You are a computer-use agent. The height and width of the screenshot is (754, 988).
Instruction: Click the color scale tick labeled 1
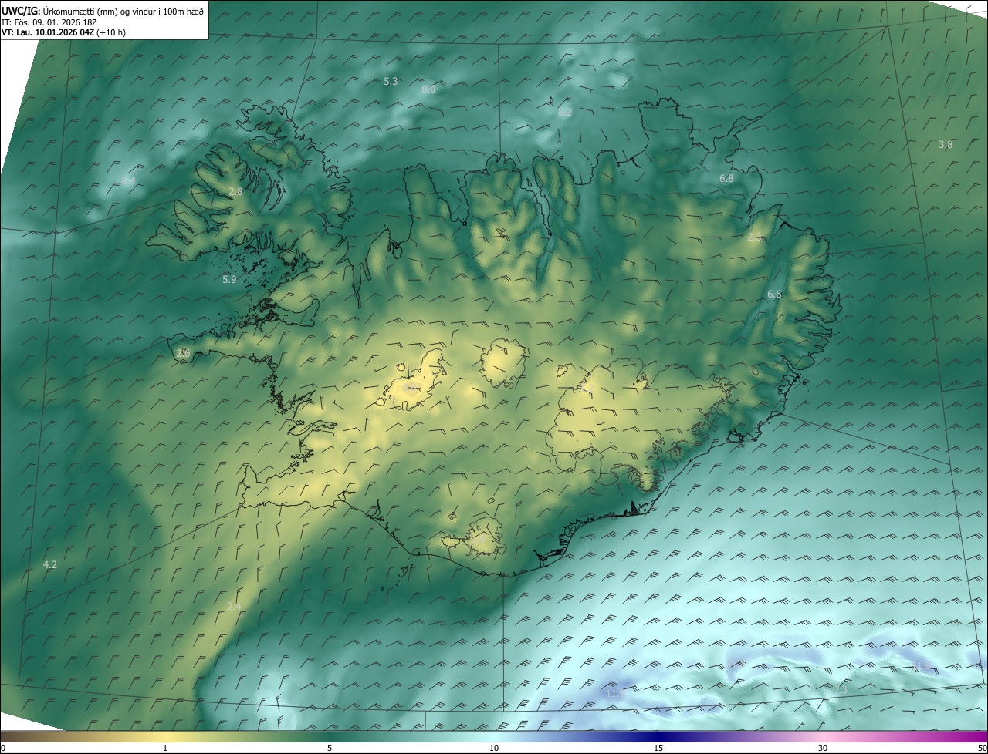(x=165, y=748)
